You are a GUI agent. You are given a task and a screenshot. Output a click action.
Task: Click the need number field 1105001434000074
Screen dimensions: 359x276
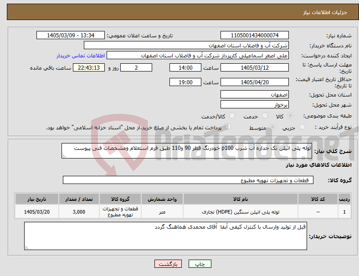click(254, 36)
